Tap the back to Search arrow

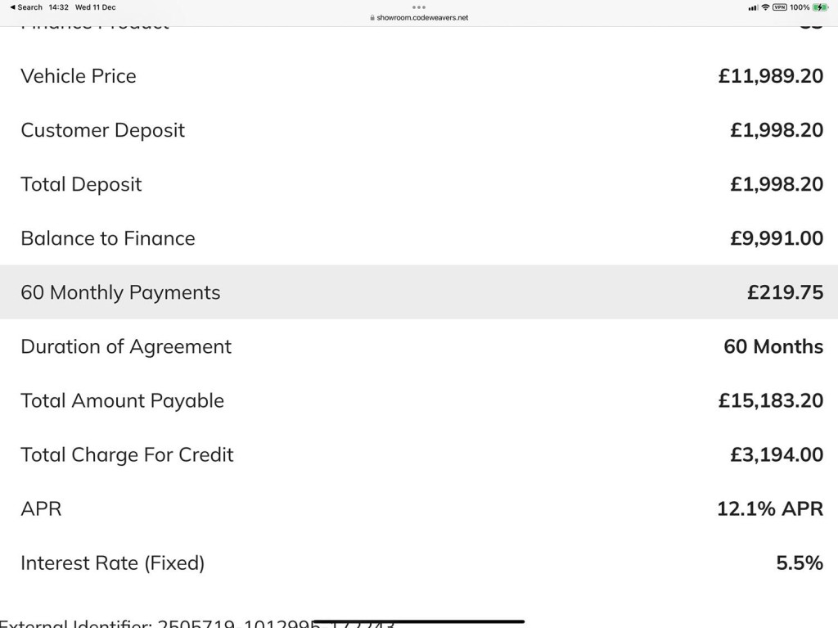point(12,7)
